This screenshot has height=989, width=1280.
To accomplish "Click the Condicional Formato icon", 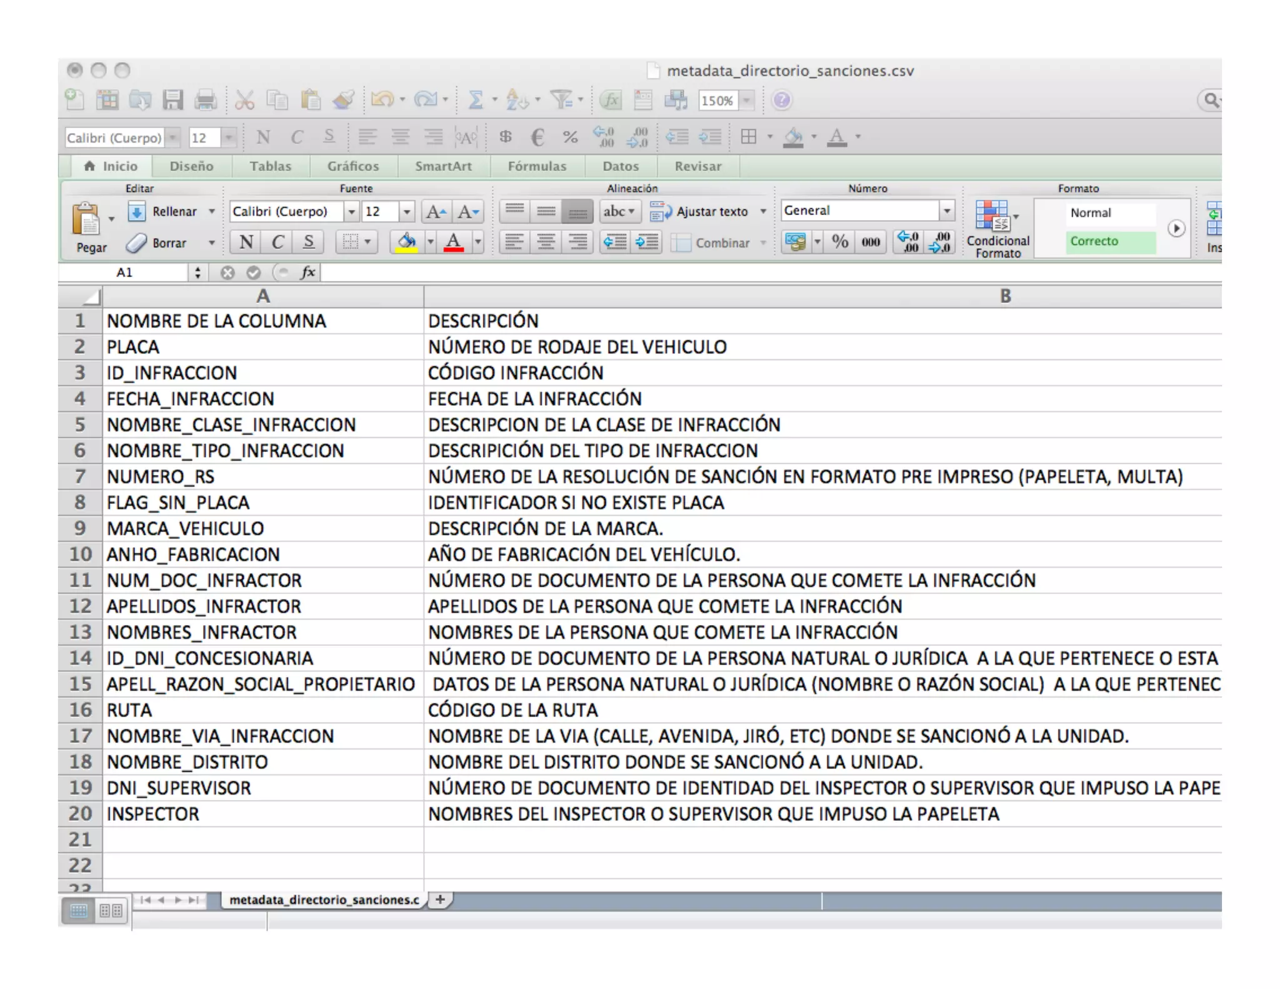I will pos(992,216).
